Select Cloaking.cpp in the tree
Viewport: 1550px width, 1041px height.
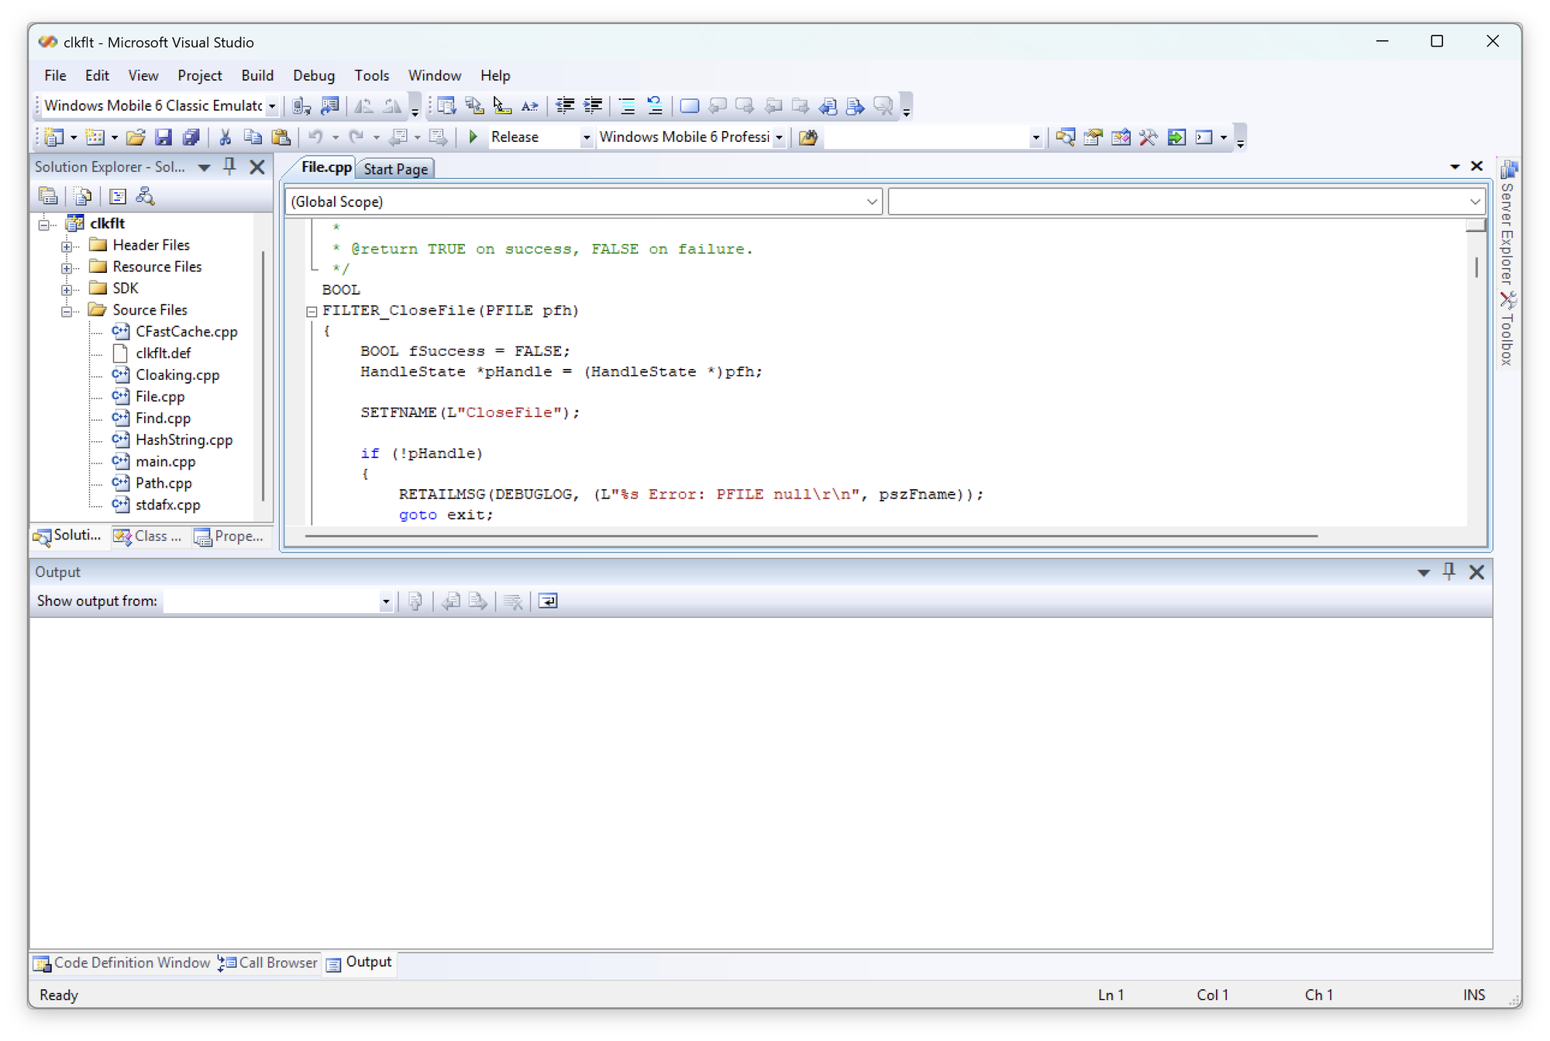click(x=177, y=375)
